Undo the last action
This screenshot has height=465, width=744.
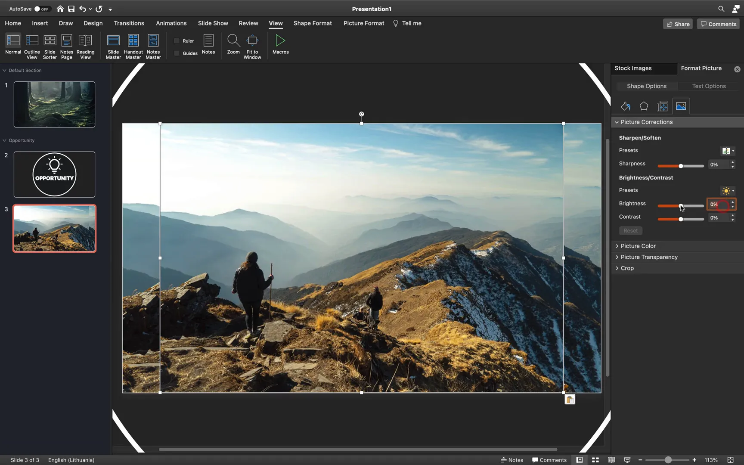pos(83,9)
